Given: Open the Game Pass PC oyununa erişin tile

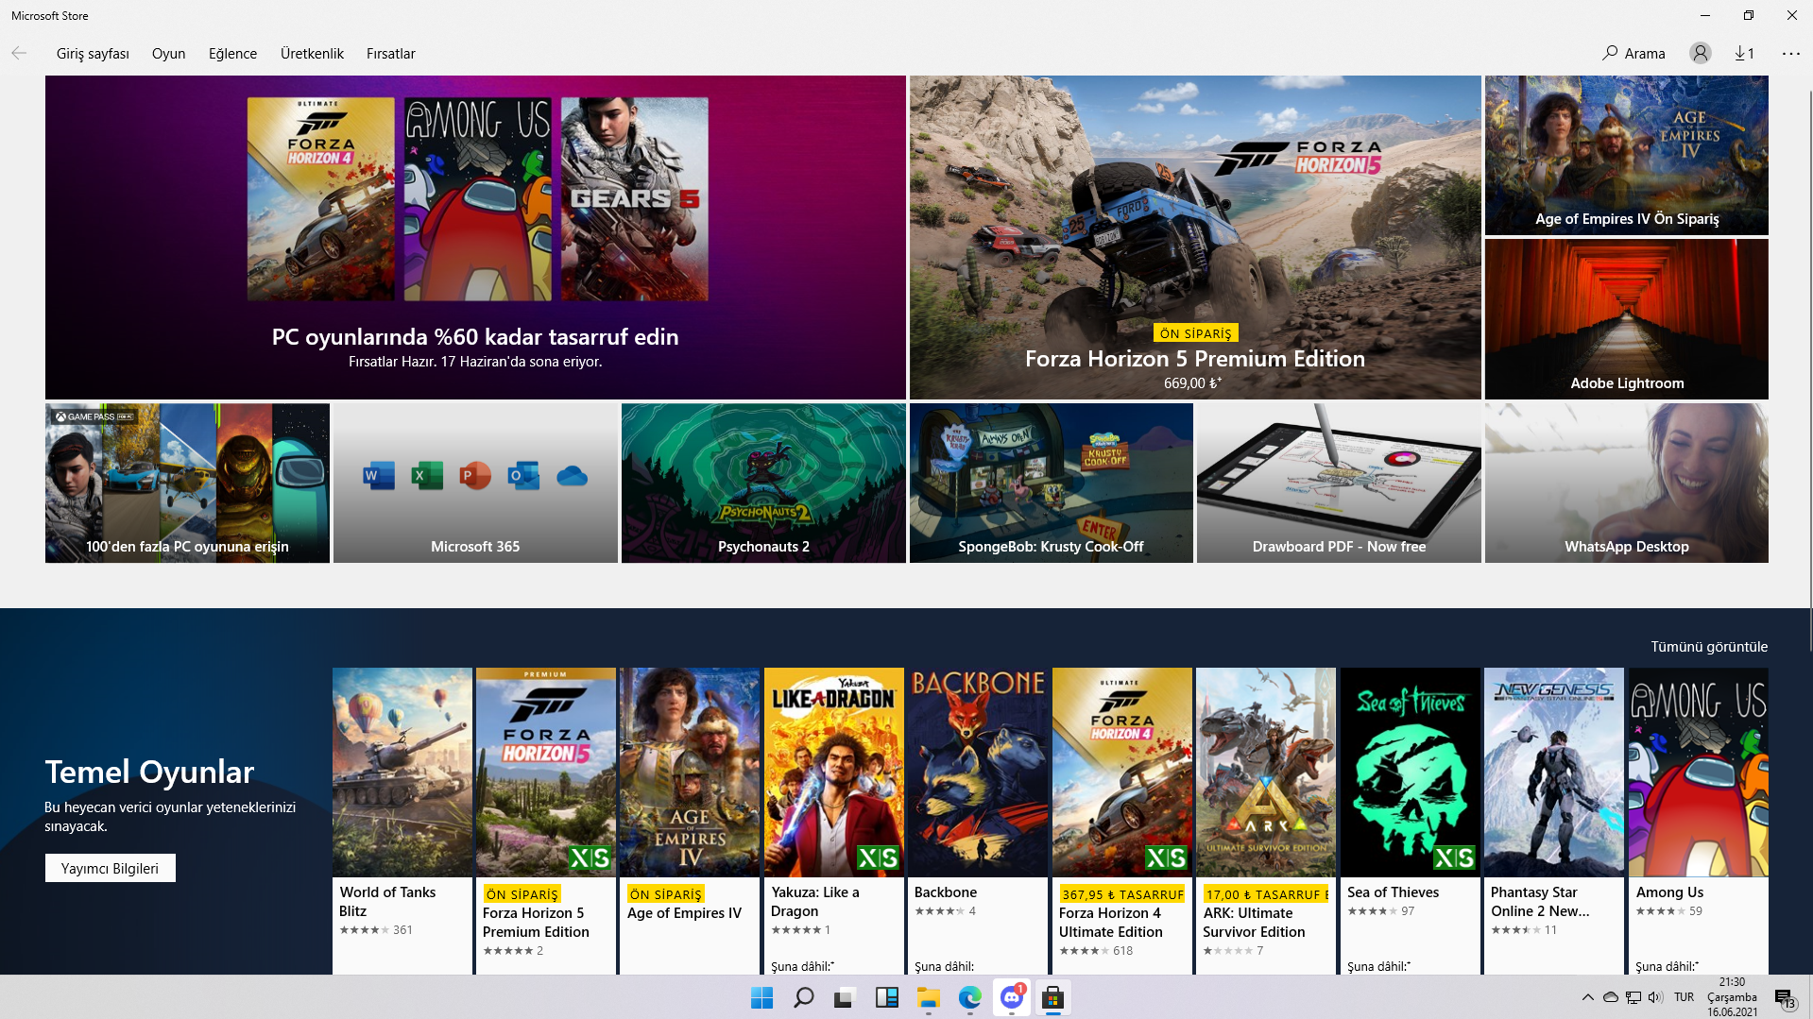Looking at the screenshot, I should [x=187, y=483].
